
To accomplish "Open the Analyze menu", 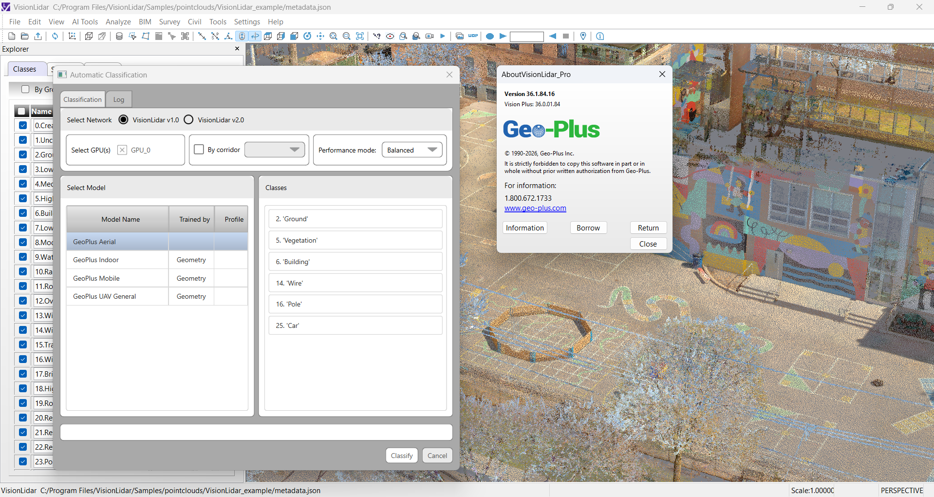I will point(118,22).
